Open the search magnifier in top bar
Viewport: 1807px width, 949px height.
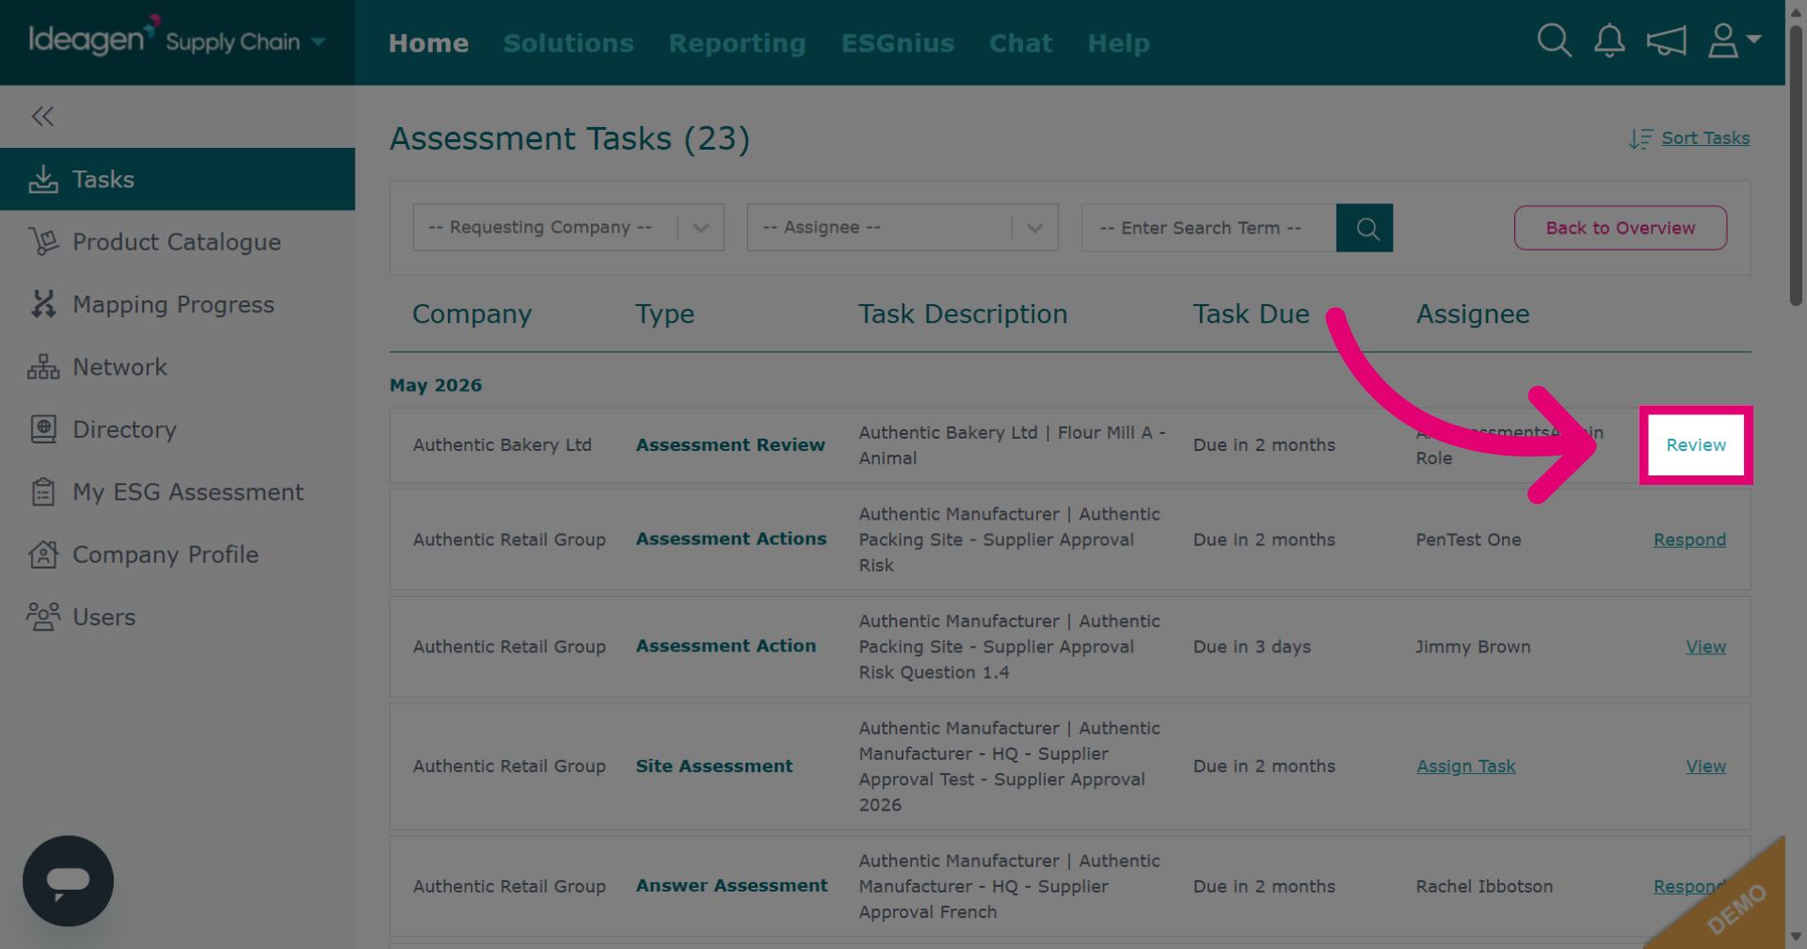pos(1554,40)
